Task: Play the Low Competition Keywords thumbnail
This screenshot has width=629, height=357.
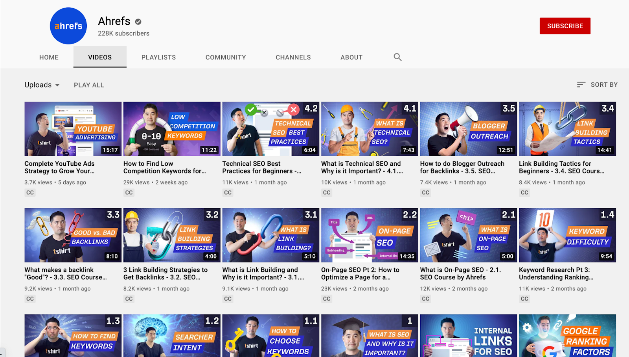Action: tap(172, 129)
